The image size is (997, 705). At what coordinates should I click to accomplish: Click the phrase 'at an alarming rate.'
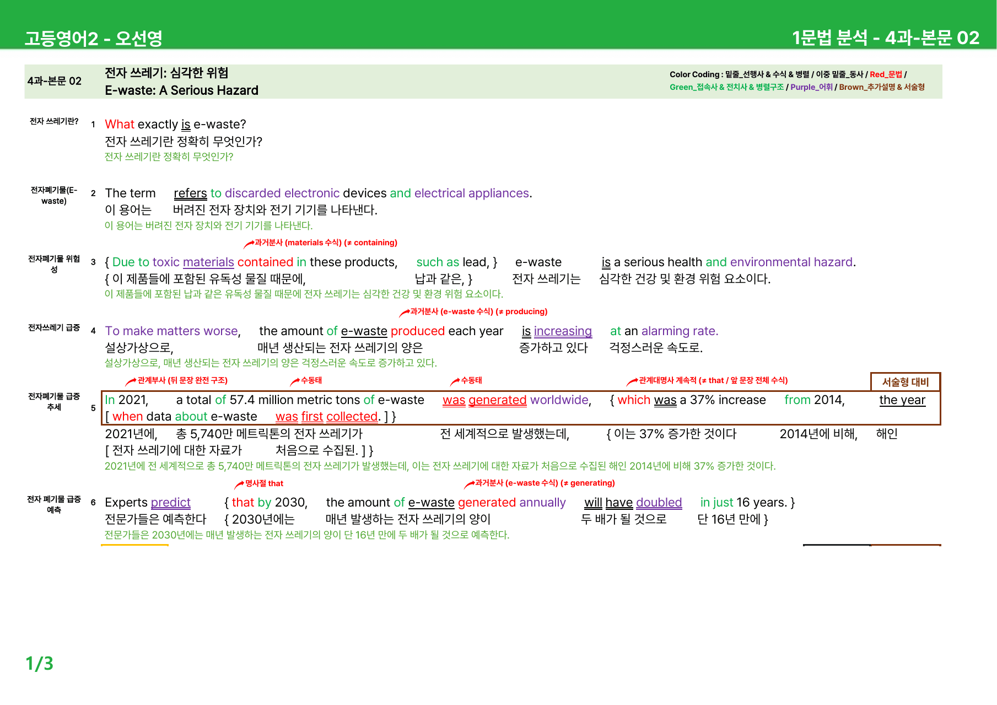[x=664, y=331]
